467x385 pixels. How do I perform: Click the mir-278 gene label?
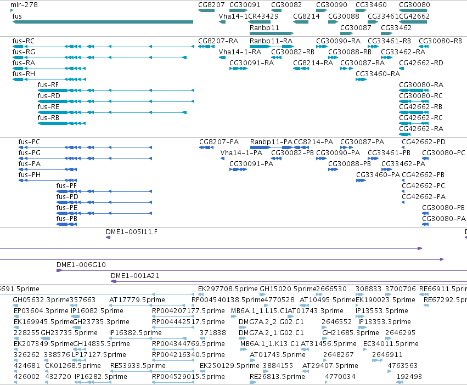click(24, 5)
